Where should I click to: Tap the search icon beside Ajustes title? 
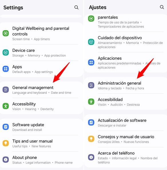click(162, 7)
